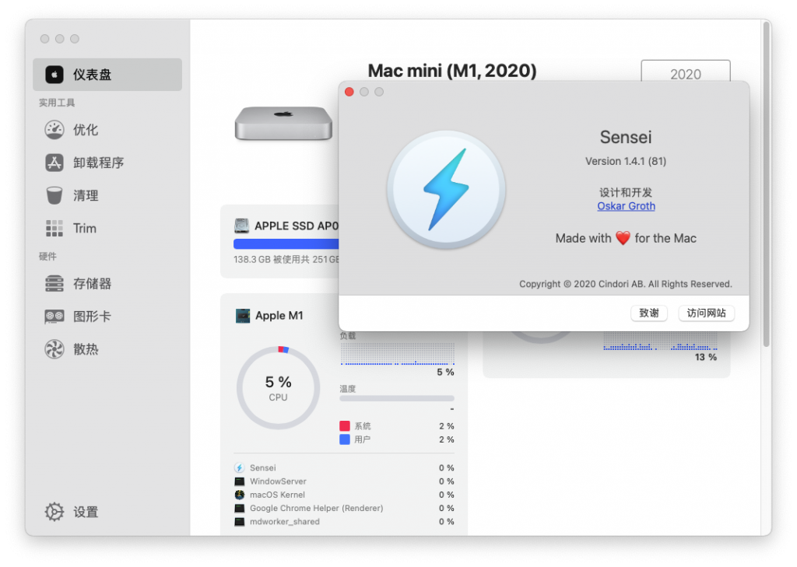Click the main window vertical scrollbar
The width and height of the screenshot is (797, 567).
[x=767, y=184]
